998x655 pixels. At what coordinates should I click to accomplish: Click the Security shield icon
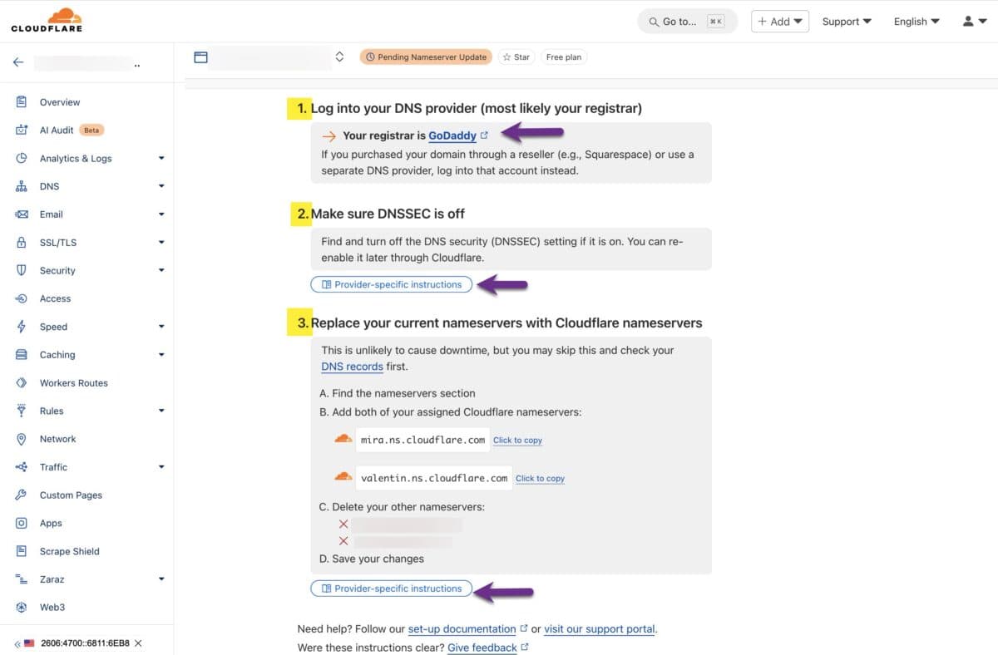pos(23,270)
